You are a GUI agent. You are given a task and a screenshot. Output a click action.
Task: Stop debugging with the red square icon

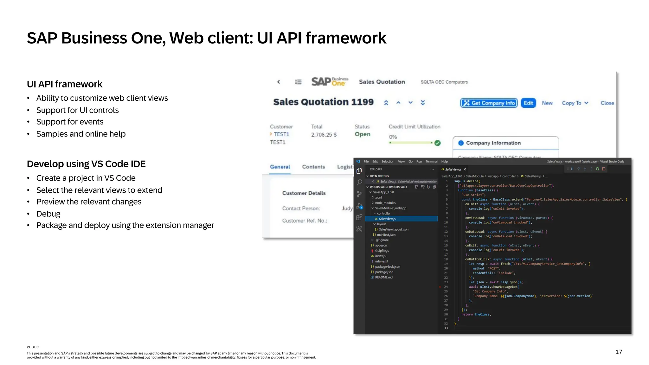tap(604, 169)
